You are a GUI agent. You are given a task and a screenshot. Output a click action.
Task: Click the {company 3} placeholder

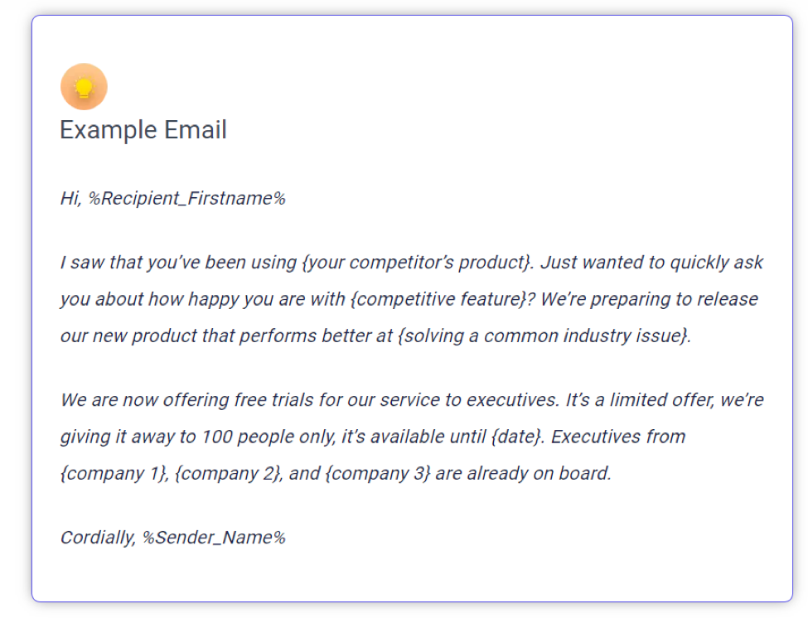tap(375, 474)
